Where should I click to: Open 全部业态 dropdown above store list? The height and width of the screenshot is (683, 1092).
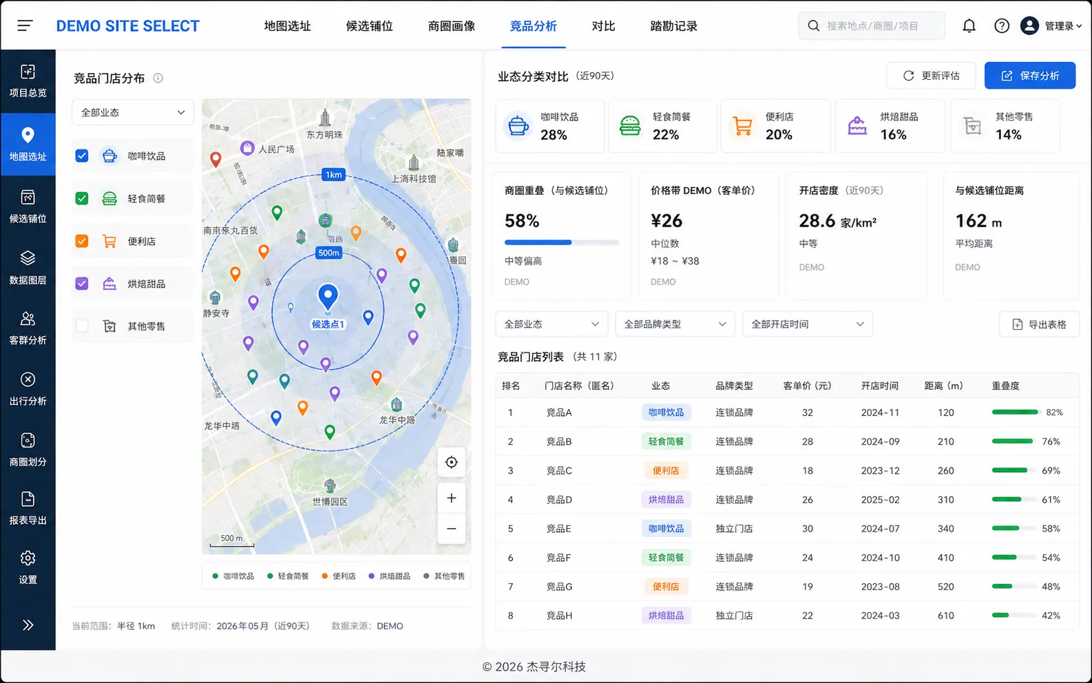[552, 324]
